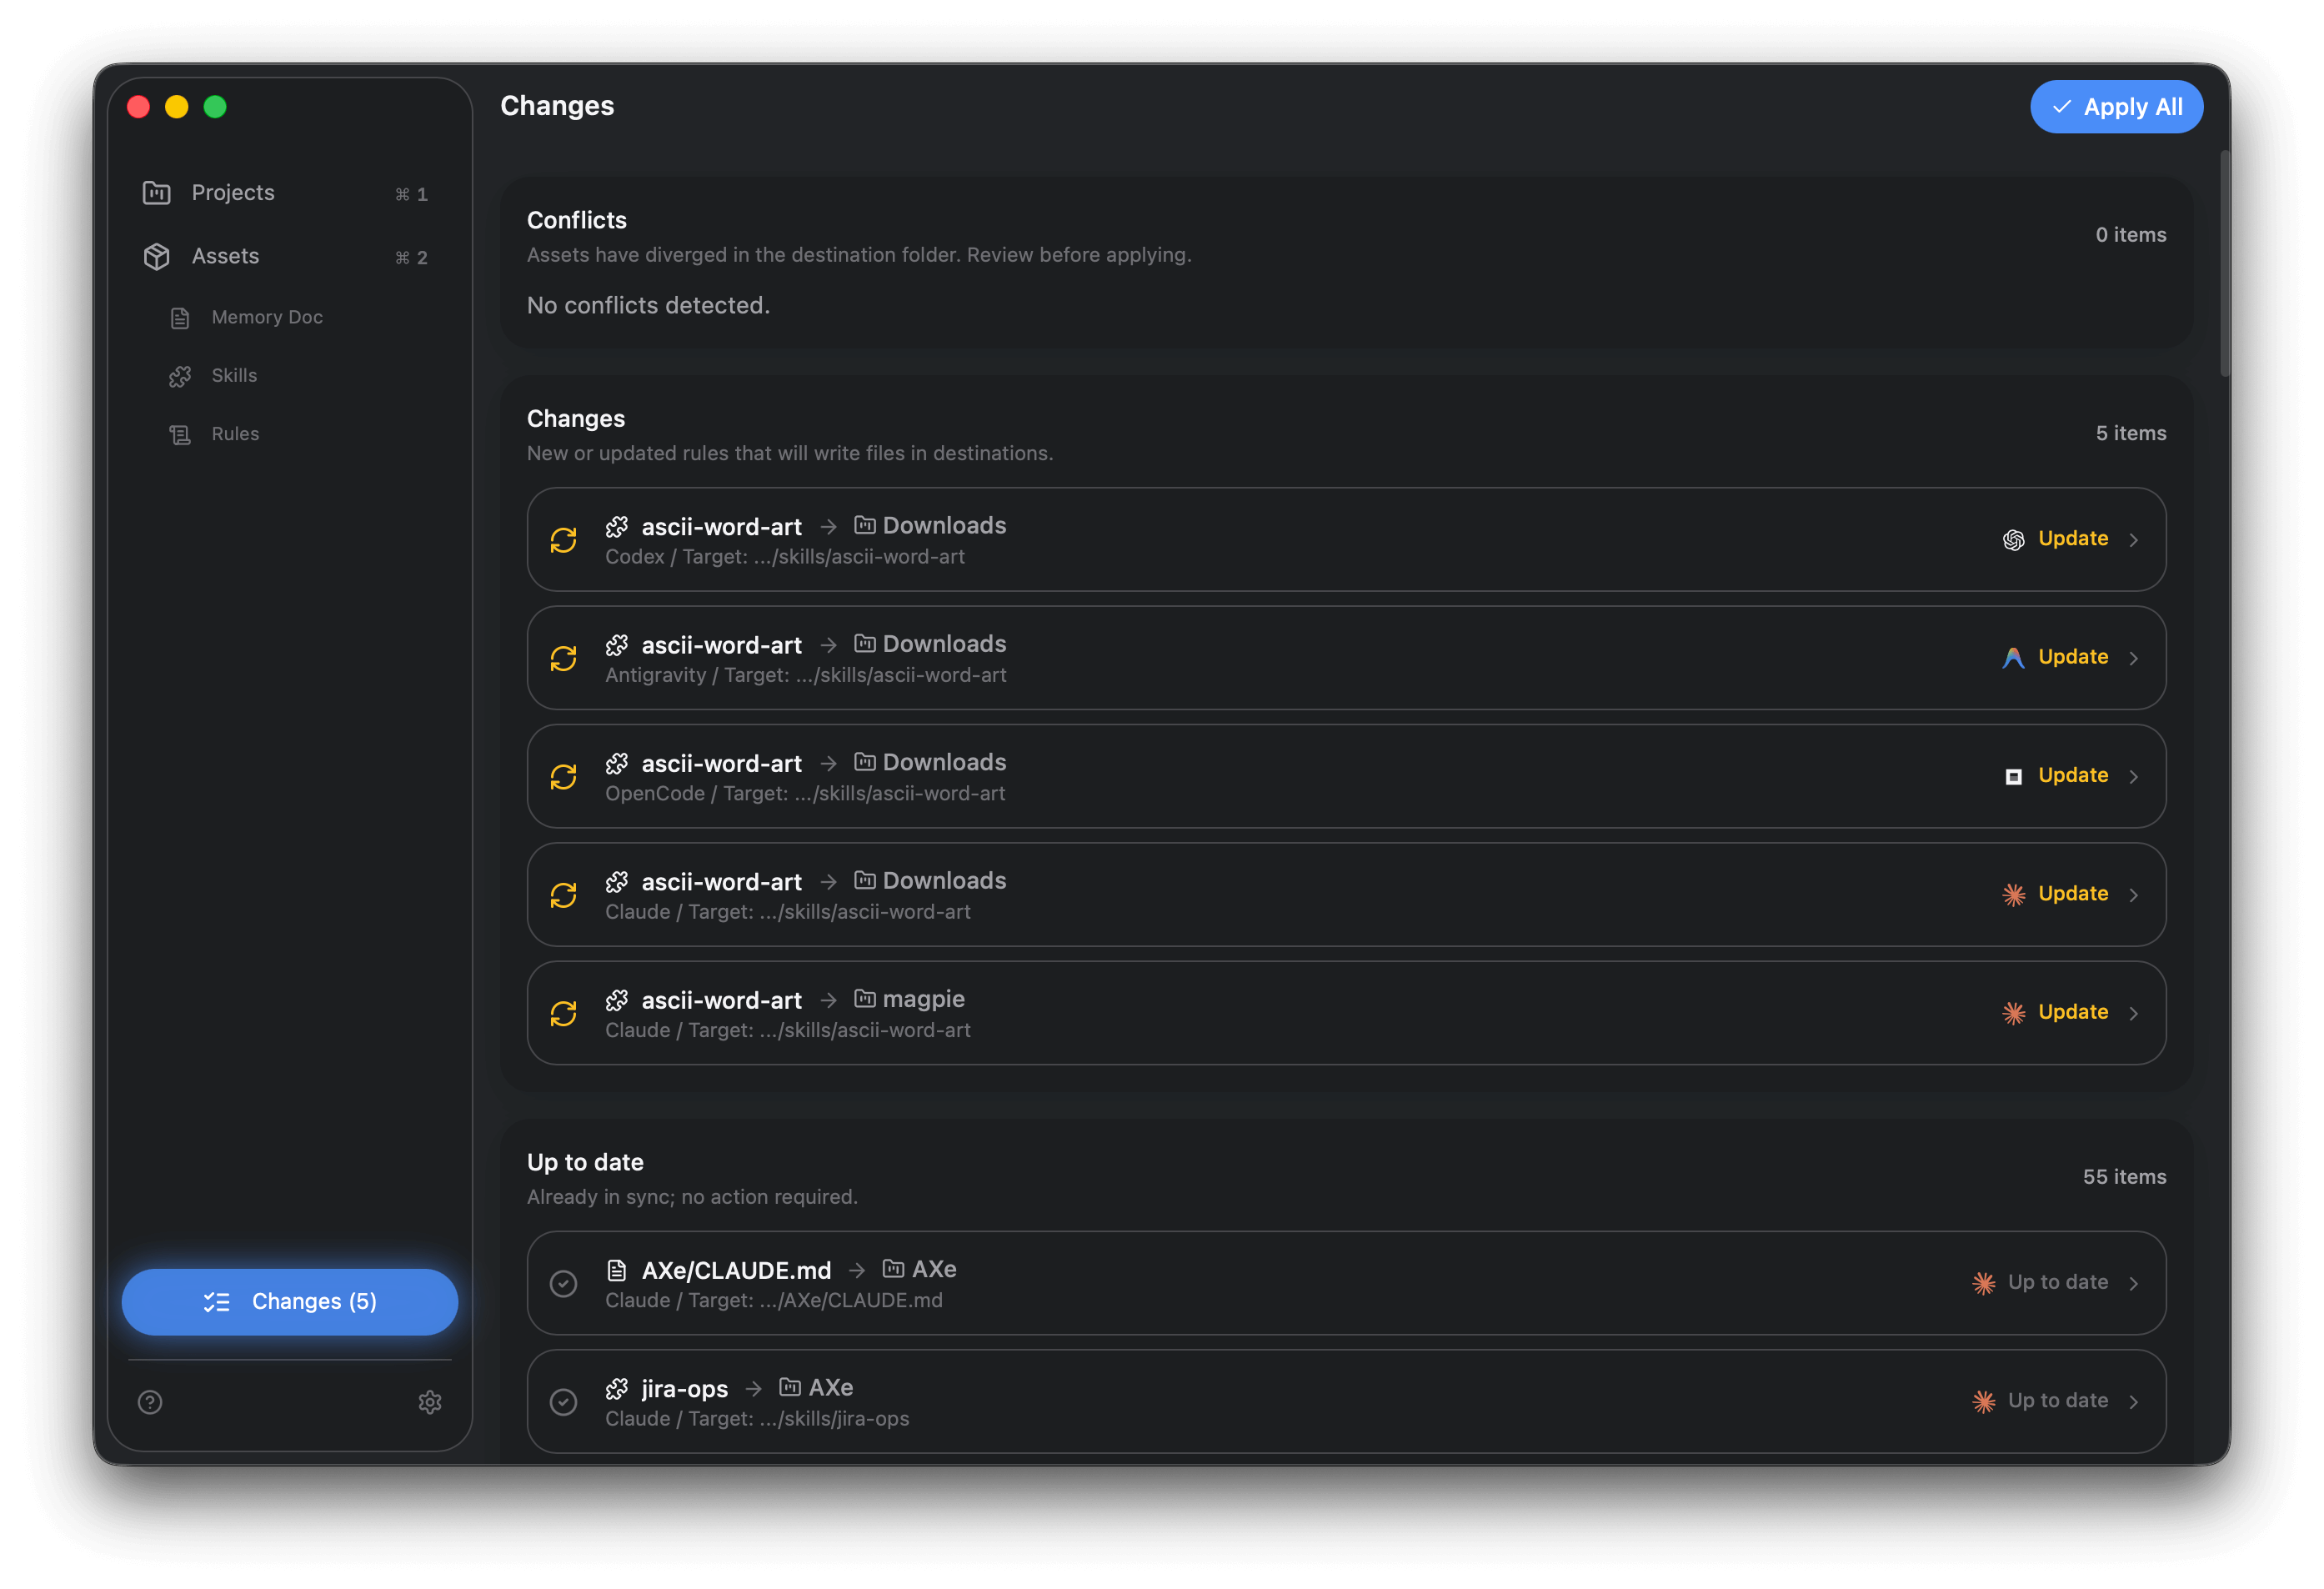Screen dimensions: 2324x1589
Task: Click the OpenAI logo on the Codex update row
Action: (2014, 539)
